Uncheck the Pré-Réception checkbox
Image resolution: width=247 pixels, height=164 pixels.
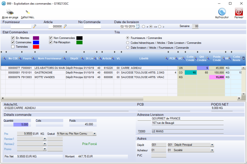click(51, 42)
